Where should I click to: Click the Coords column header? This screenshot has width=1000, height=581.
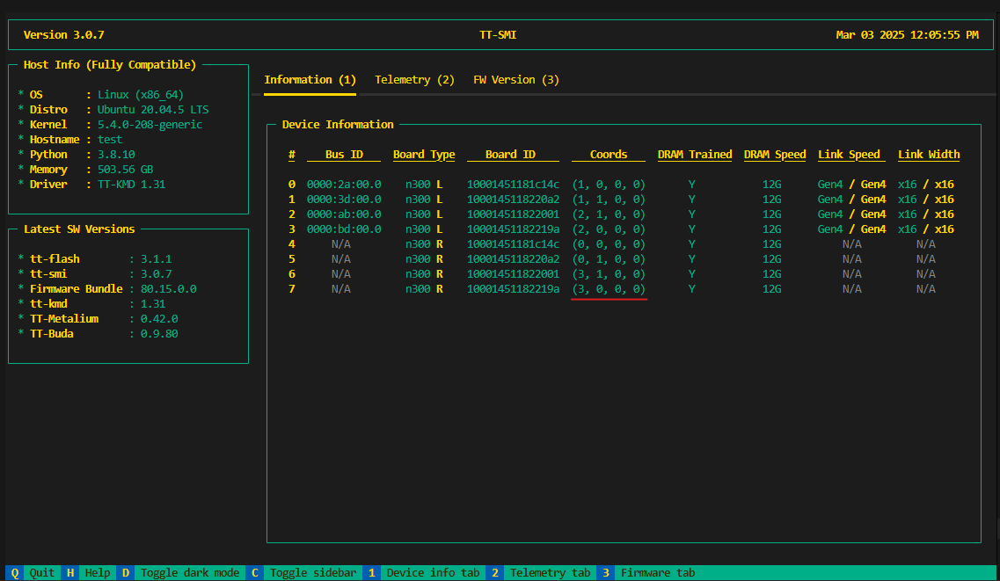(609, 155)
